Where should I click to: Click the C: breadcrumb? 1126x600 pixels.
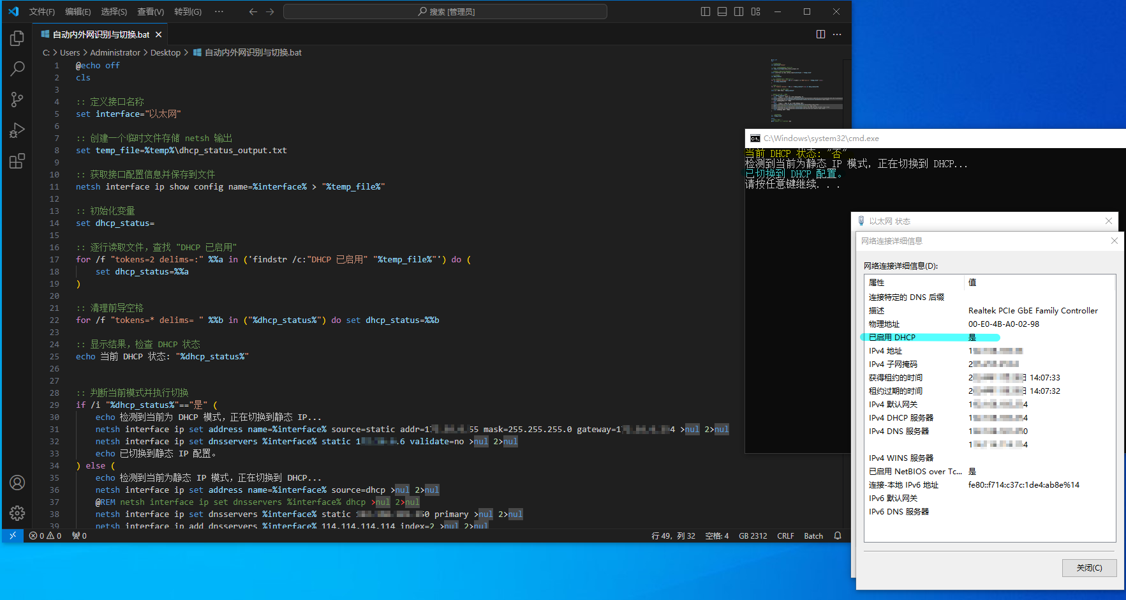tap(46, 52)
